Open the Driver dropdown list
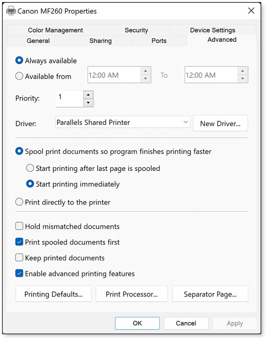The width and height of the screenshot is (268, 341). [185, 123]
